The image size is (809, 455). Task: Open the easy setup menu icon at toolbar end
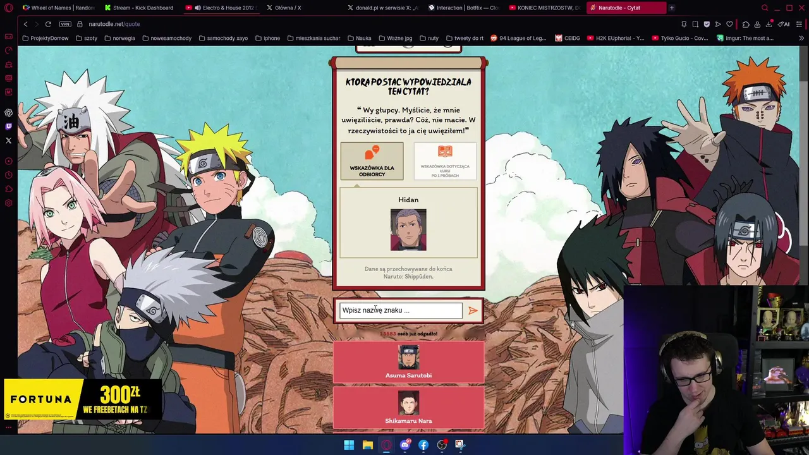click(799, 24)
